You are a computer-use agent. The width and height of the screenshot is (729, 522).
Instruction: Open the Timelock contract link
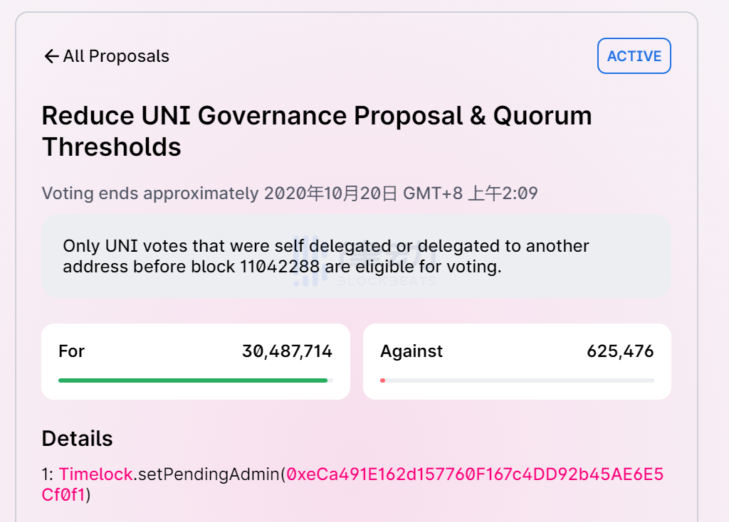[x=95, y=474]
